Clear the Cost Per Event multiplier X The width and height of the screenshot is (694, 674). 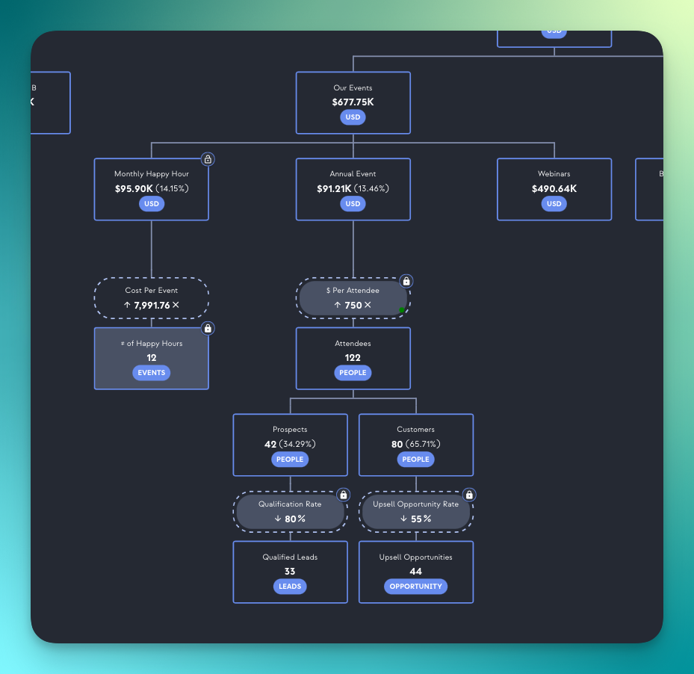pos(176,305)
